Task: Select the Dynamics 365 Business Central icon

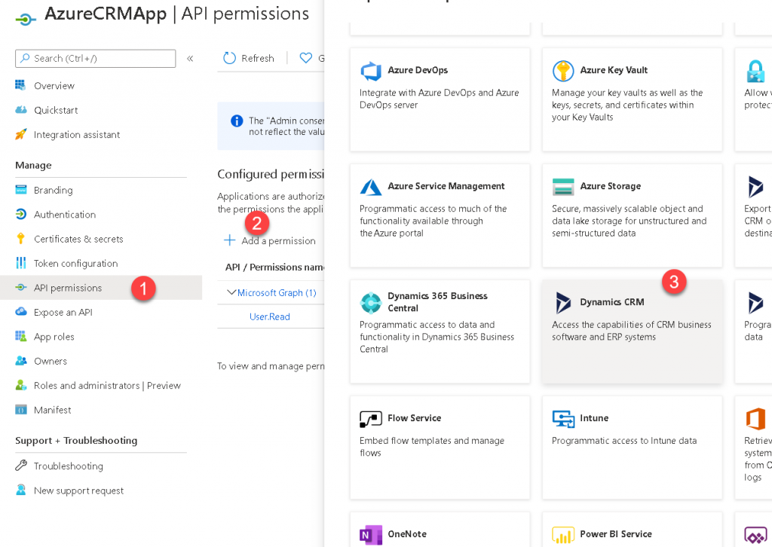Action: [371, 302]
